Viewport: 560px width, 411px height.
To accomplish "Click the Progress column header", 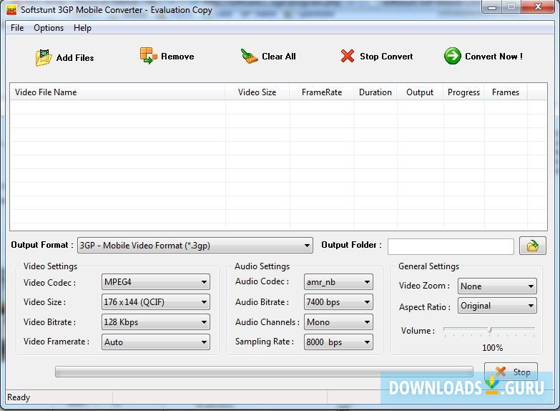I will [463, 92].
